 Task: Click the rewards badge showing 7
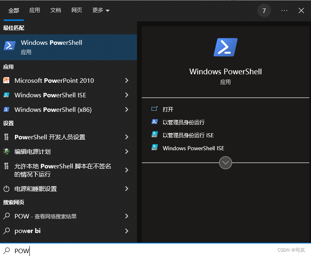[x=264, y=10]
